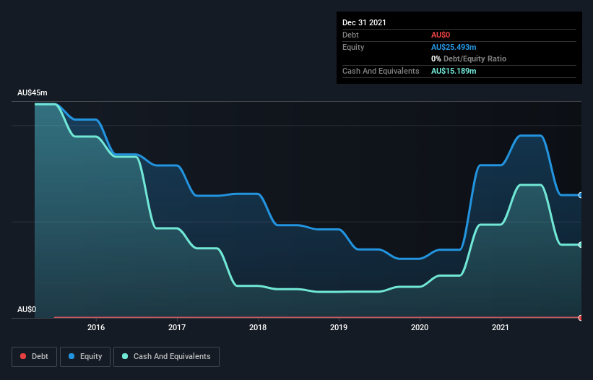The image size is (593, 380).
Task: Click the 2019 x-axis label
Action: (x=339, y=327)
